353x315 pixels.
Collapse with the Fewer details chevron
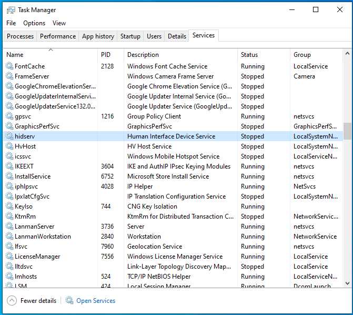(12, 300)
